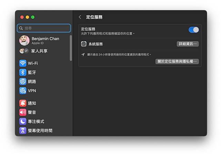Click the yellow minimize window button
Viewport: 222px width, 156px height.
pyautogui.click(x=27, y=17)
